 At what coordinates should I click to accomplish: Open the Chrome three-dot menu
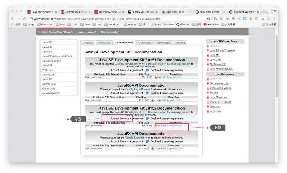[274, 19]
